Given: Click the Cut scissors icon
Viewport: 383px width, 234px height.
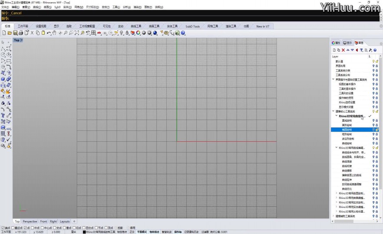Looking at the screenshot, I should click(x=32, y=33).
